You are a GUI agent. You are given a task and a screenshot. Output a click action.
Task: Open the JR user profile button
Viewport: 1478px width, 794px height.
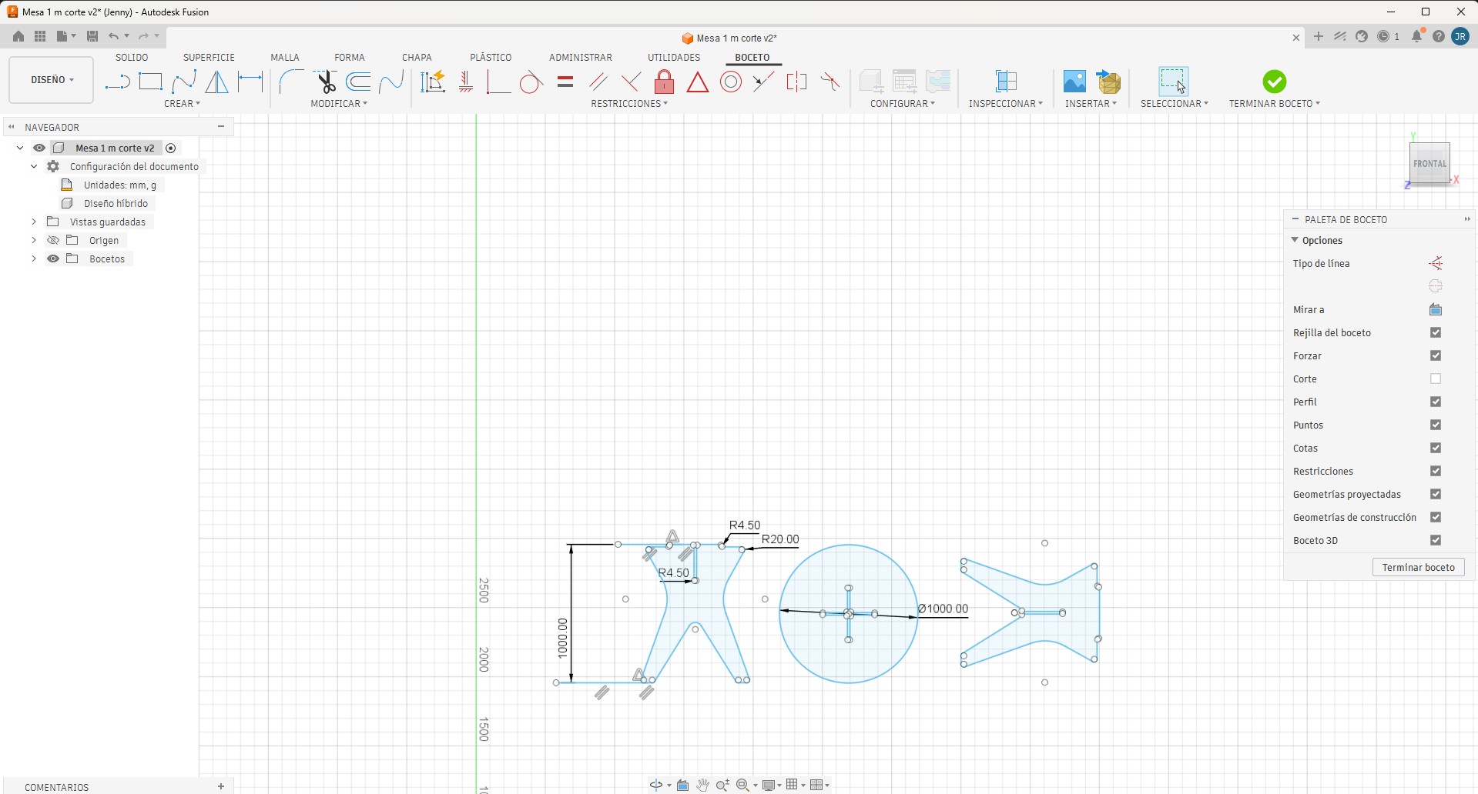(x=1460, y=36)
